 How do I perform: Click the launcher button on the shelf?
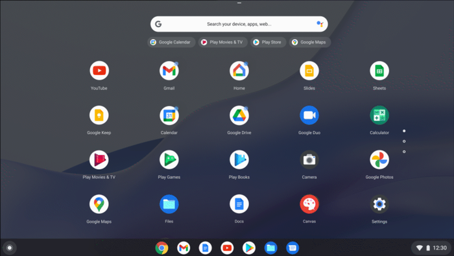[10, 248]
